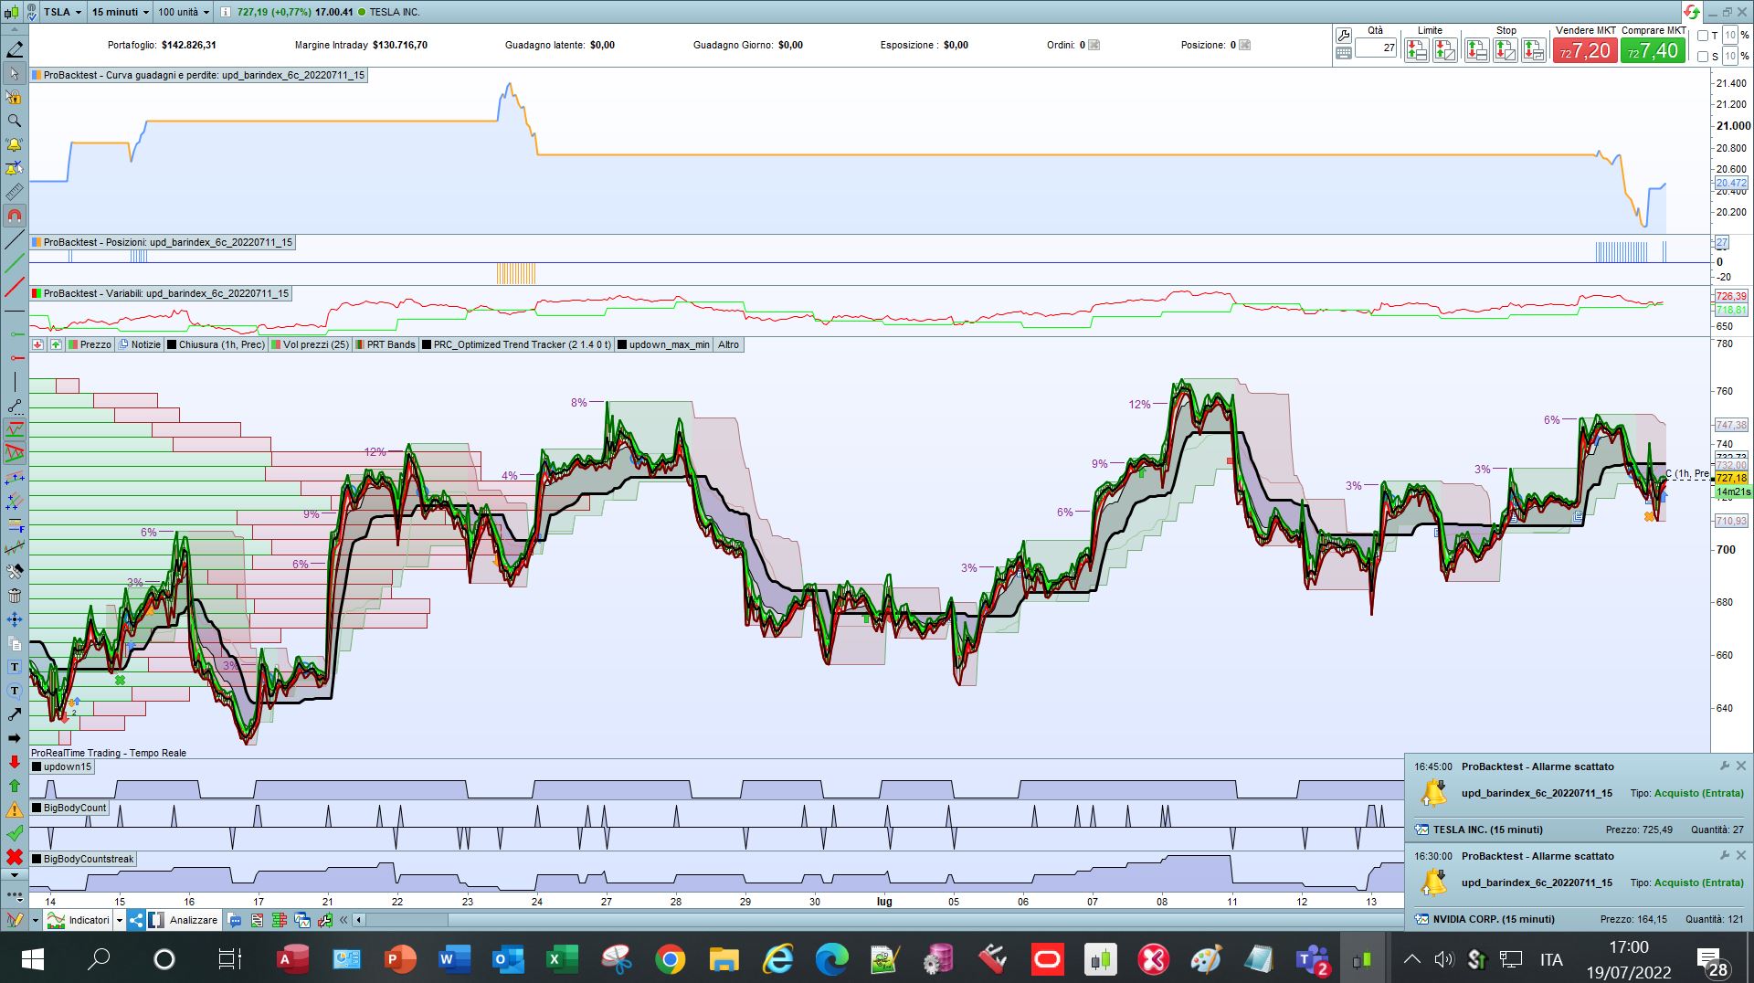This screenshot has height=983, width=1754.
Task: Select the pencil drawing tool
Action: (15, 49)
